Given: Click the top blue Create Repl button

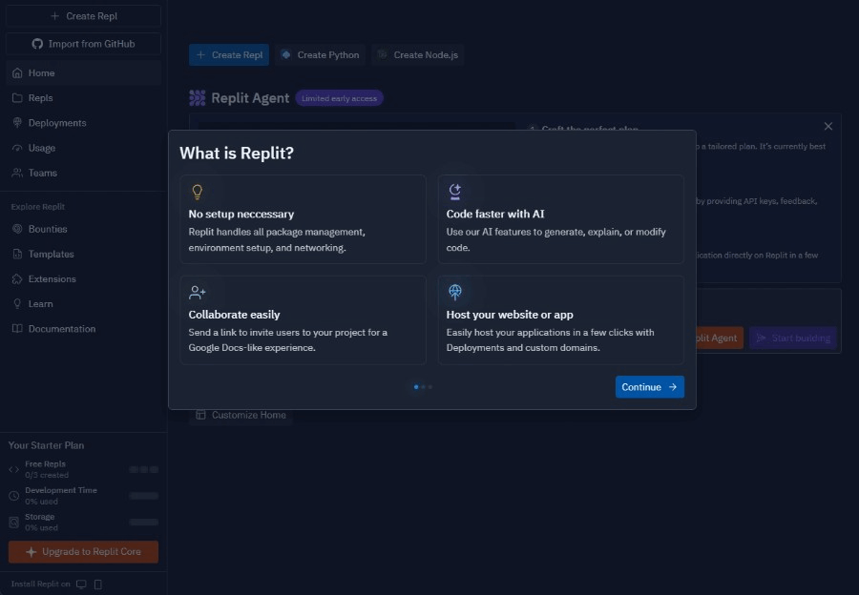Looking at the screenshot, I should point(229,54).
